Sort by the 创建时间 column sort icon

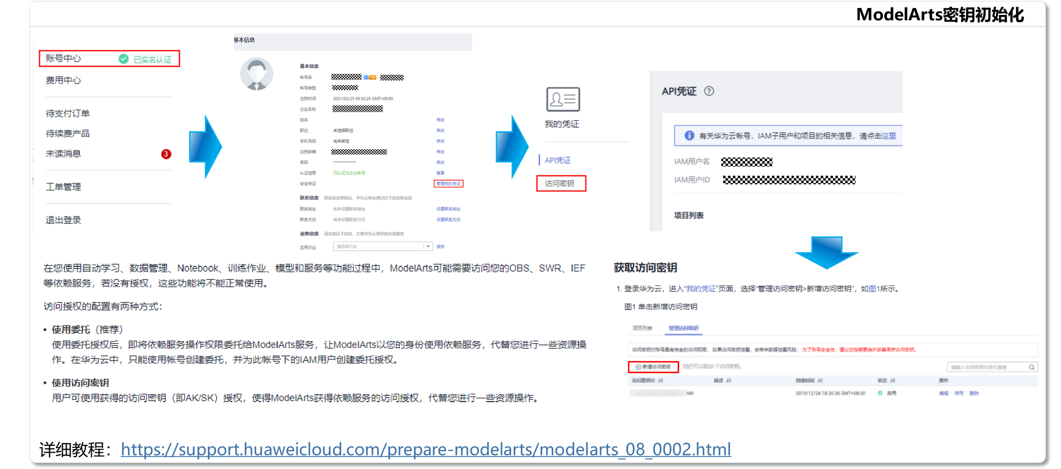[820, 380]
